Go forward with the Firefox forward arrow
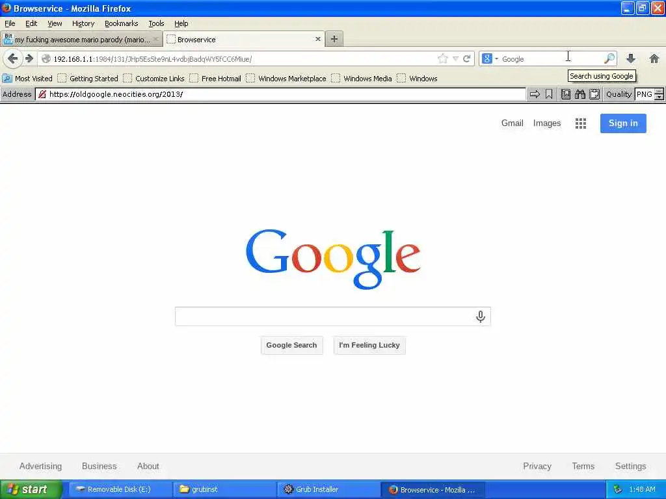 click(x=29, y=58)
